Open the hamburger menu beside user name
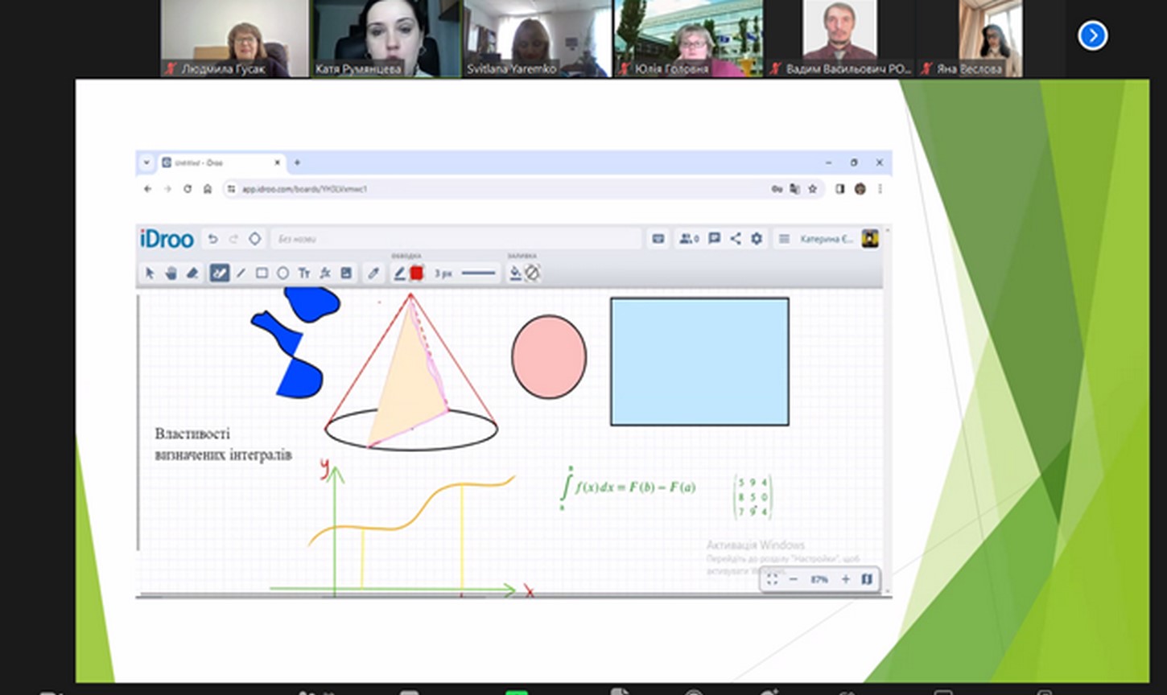 point(783,239)
